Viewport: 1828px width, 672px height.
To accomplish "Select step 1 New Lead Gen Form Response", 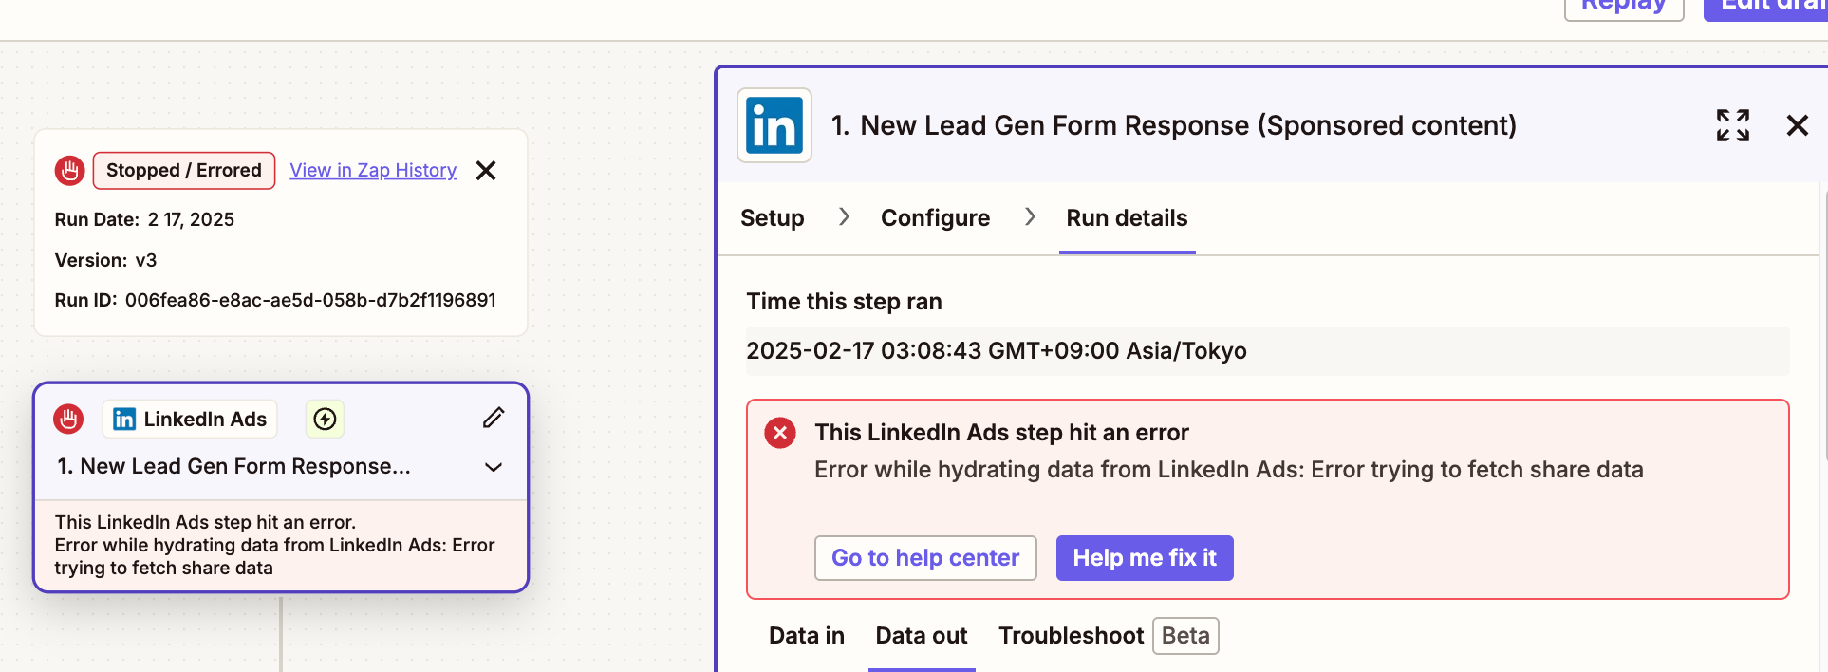I will click(x=233, y=466).
